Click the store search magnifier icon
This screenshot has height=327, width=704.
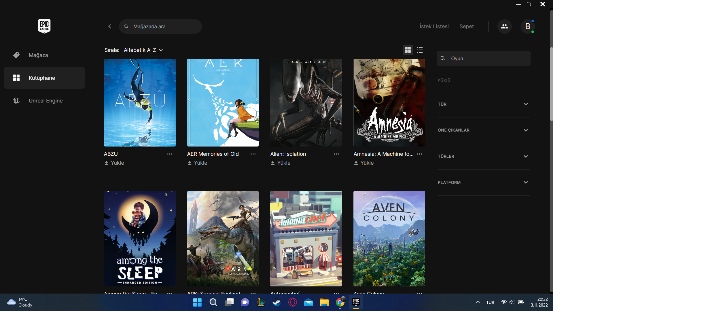[126, 26]
